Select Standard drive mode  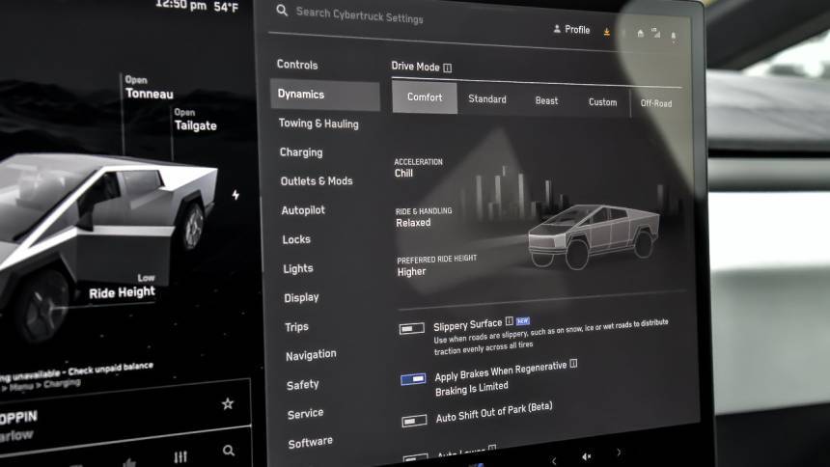(487, 99)
